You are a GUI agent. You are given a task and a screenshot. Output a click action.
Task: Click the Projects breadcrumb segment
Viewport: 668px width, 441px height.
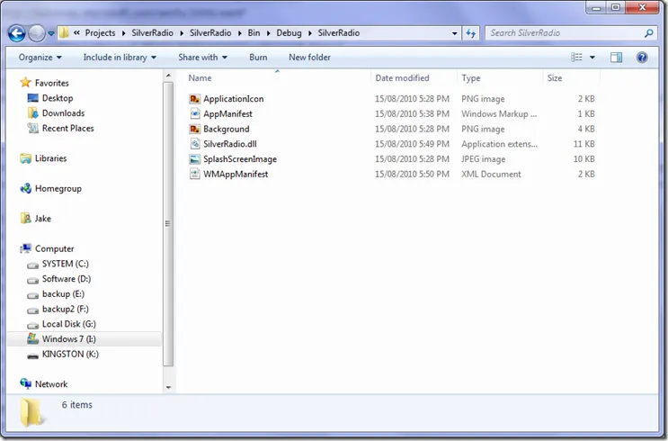pos(100,32)
